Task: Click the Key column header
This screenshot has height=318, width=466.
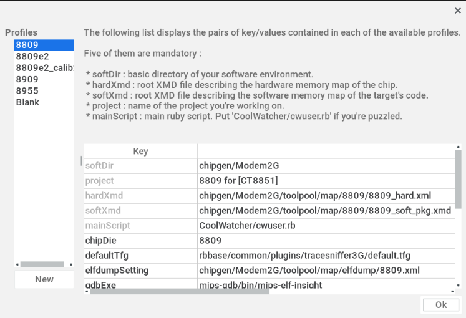Action: [x=140, y=151]
